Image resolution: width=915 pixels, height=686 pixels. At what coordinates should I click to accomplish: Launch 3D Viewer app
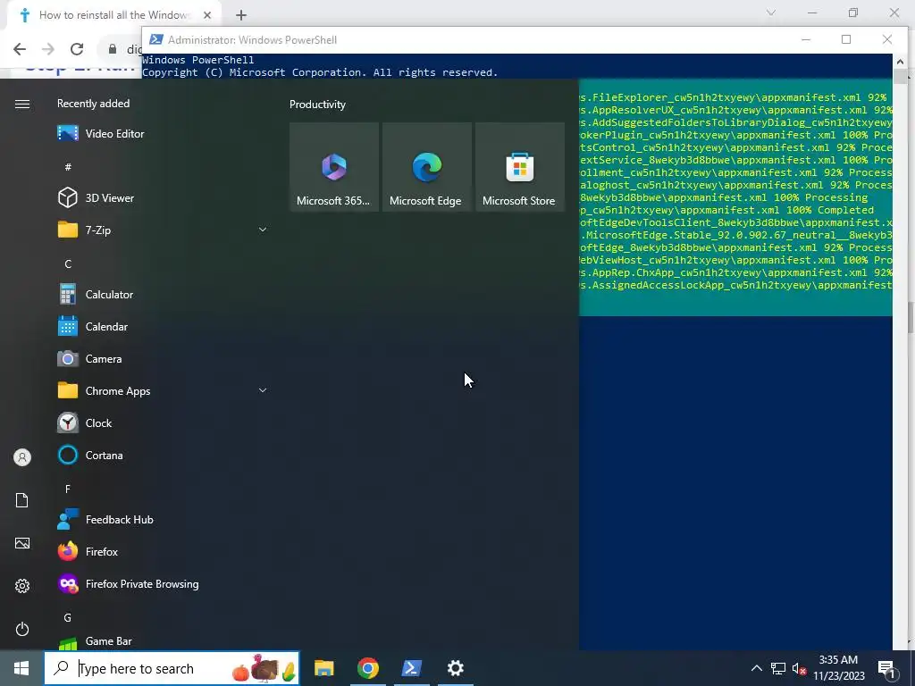[162, 197]
